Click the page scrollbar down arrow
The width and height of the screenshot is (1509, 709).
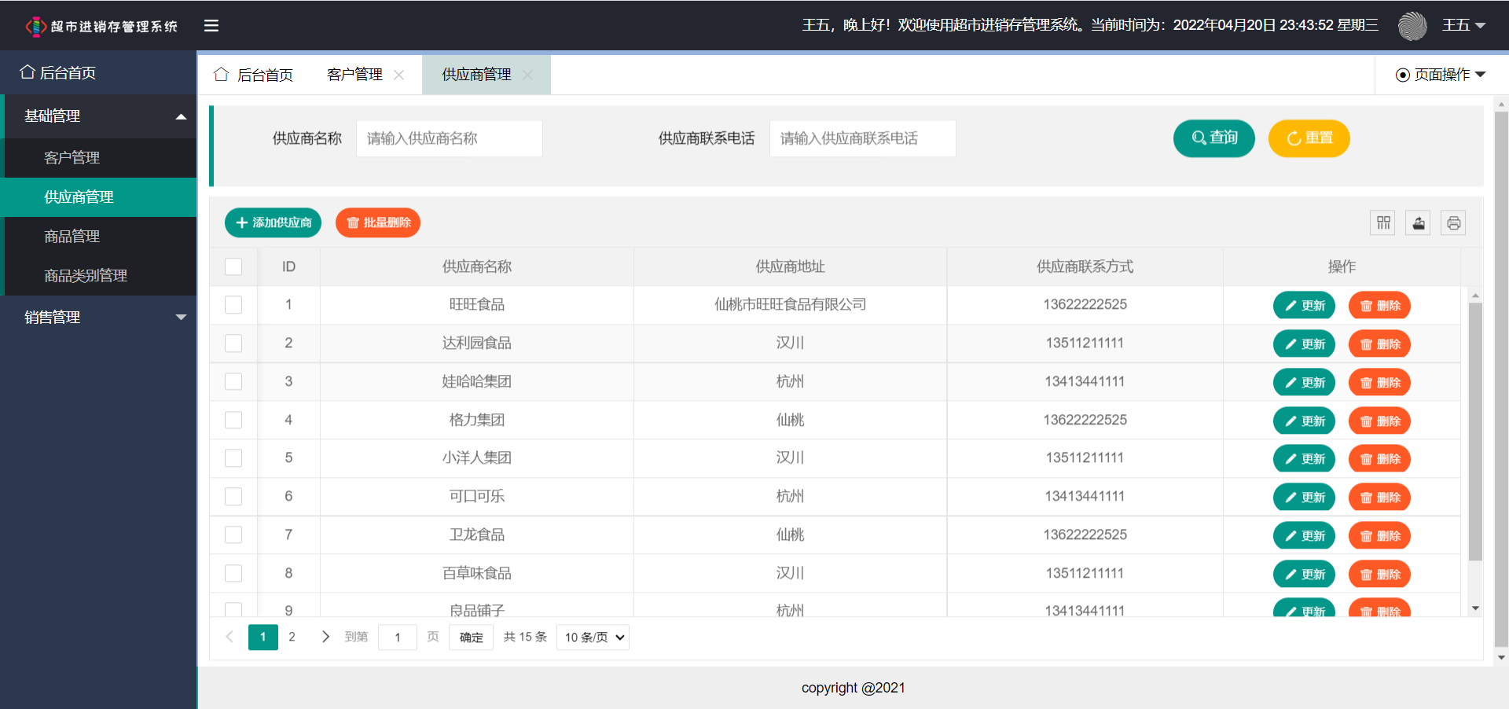[1501, 658]
